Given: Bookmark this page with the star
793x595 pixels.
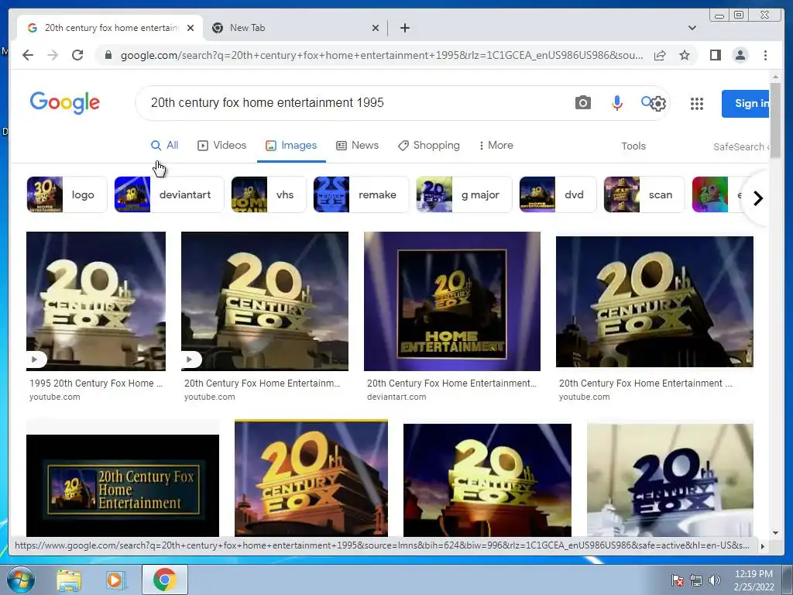Looking at the screenshot, I should 685,55.
